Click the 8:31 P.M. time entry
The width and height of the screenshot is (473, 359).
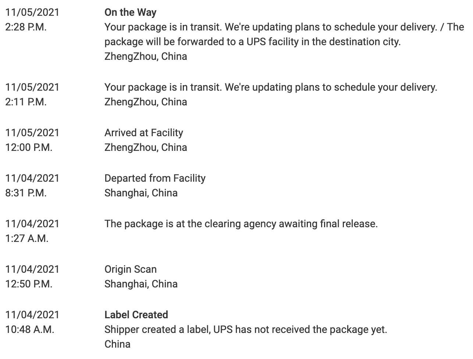point(26,193)
